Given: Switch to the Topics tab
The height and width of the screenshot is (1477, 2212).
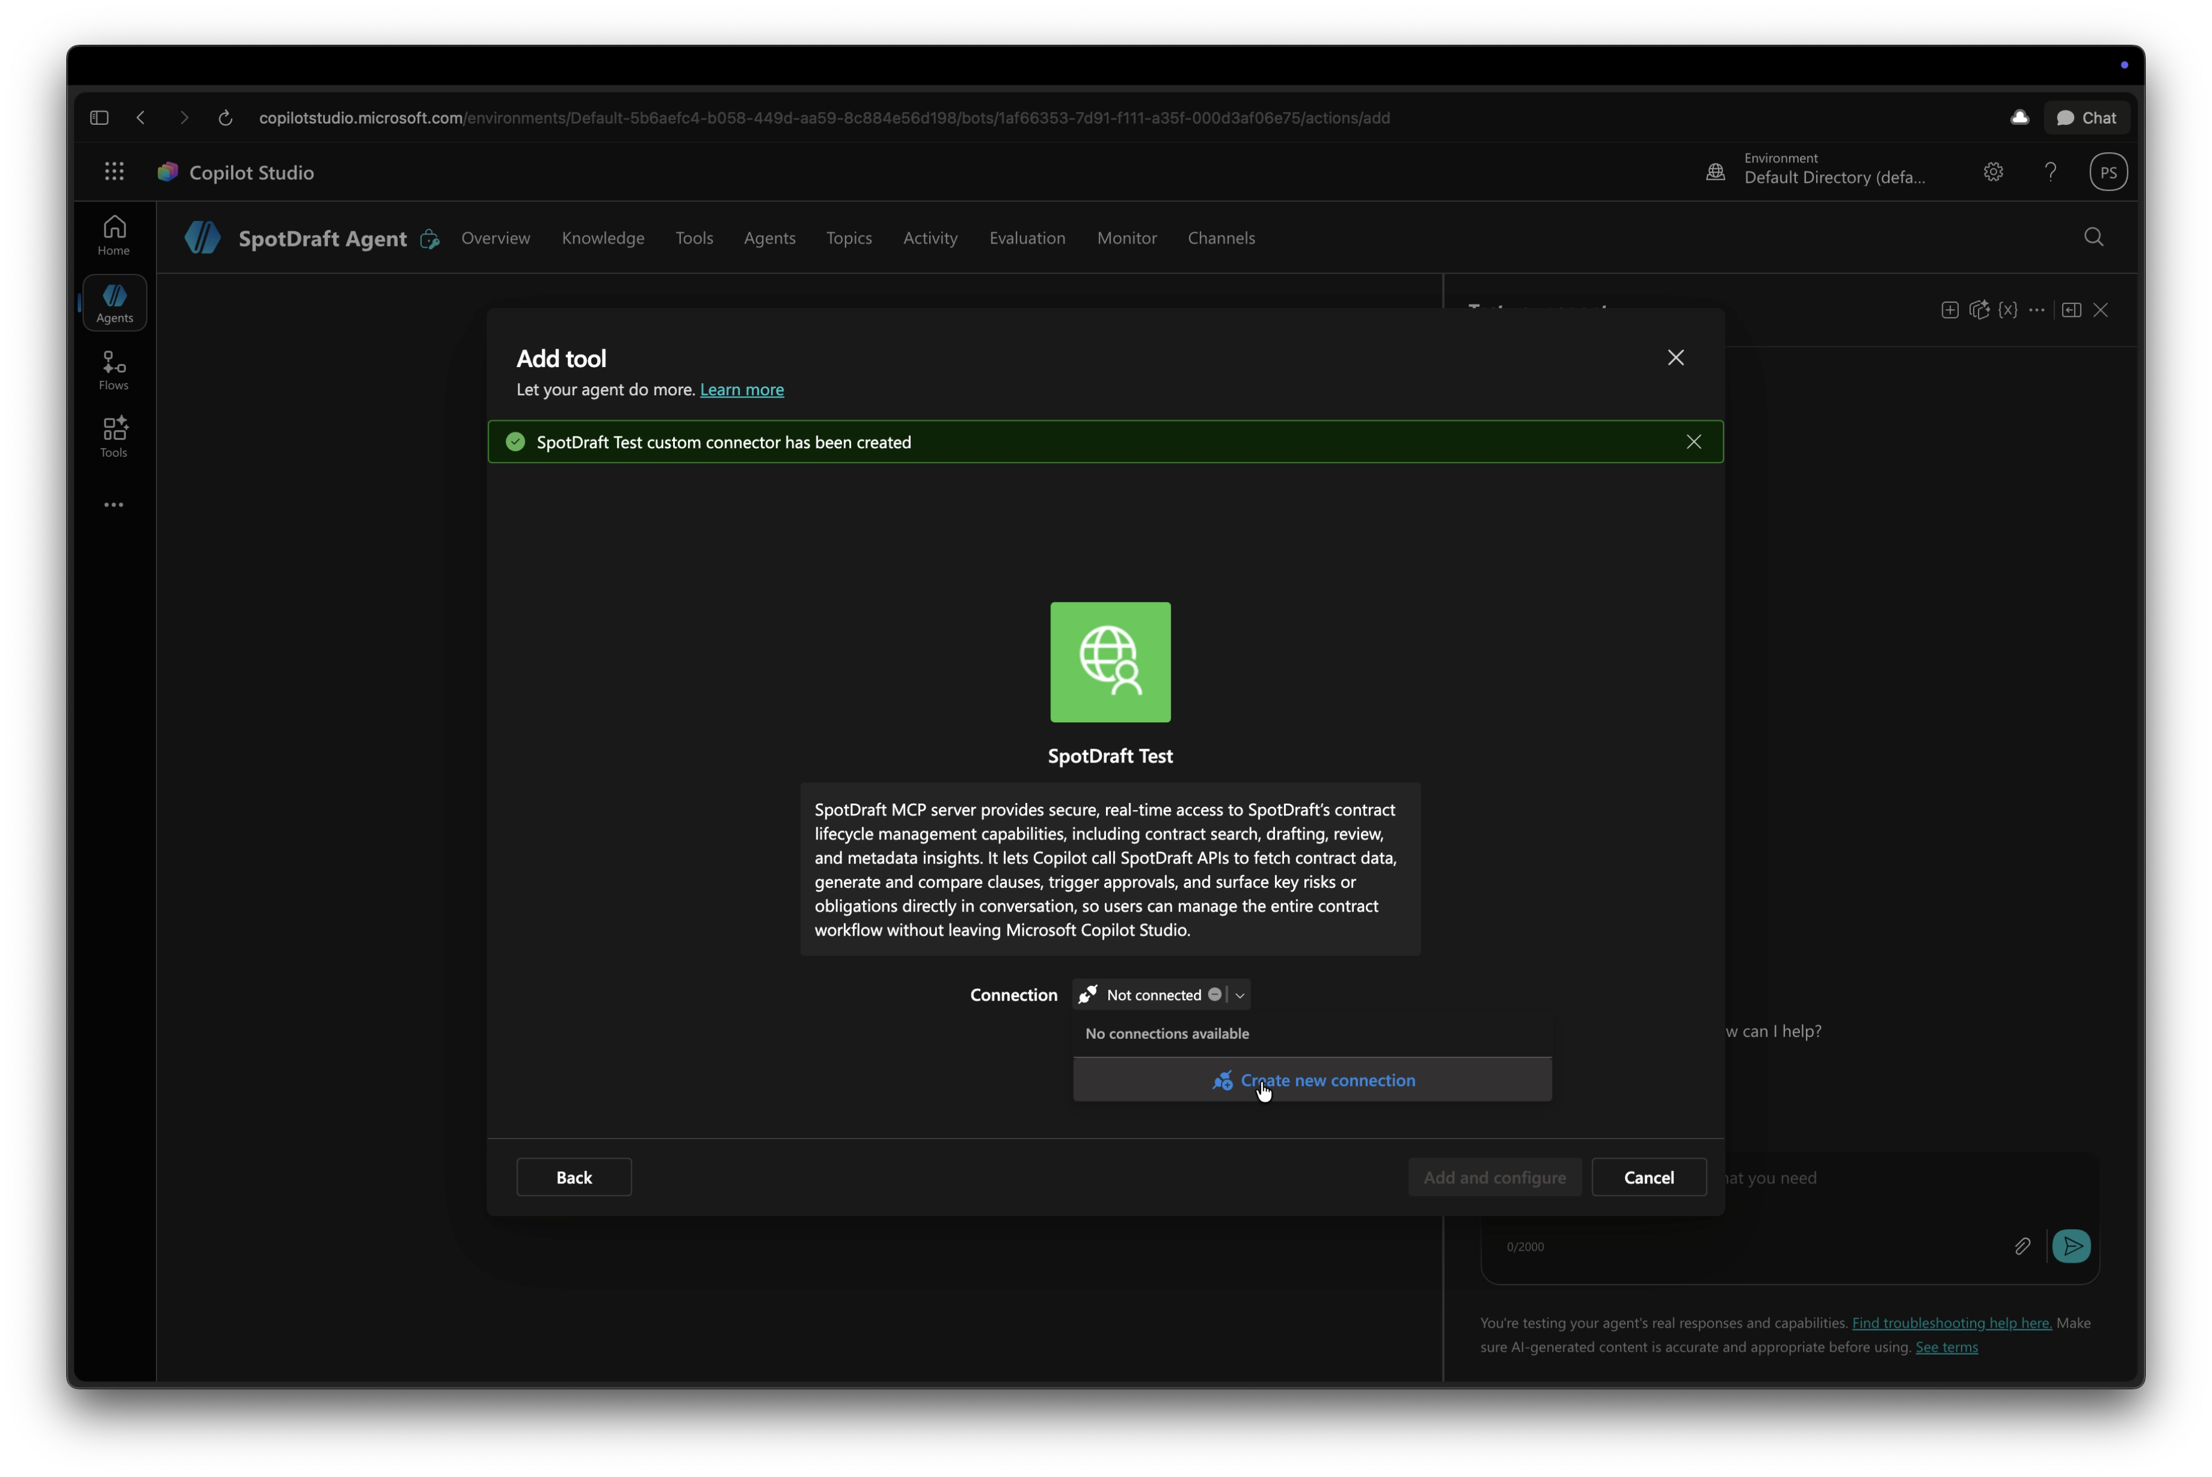Looking at the screenshot, I should [x=849, y=238].
